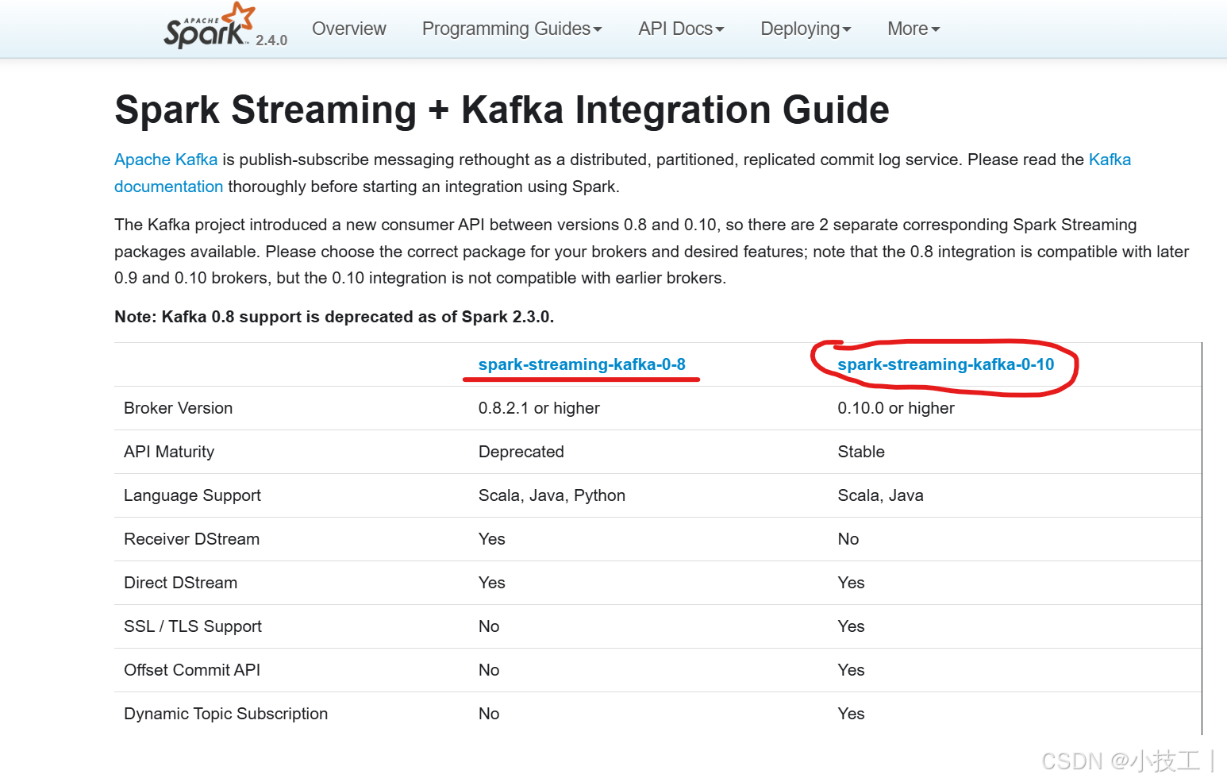This screenshot has width=1227, height=782.
Task: Click 'No' under kafka-0-8 for Dynamic Topic Subscription
Action: click(x=489, y=714)
